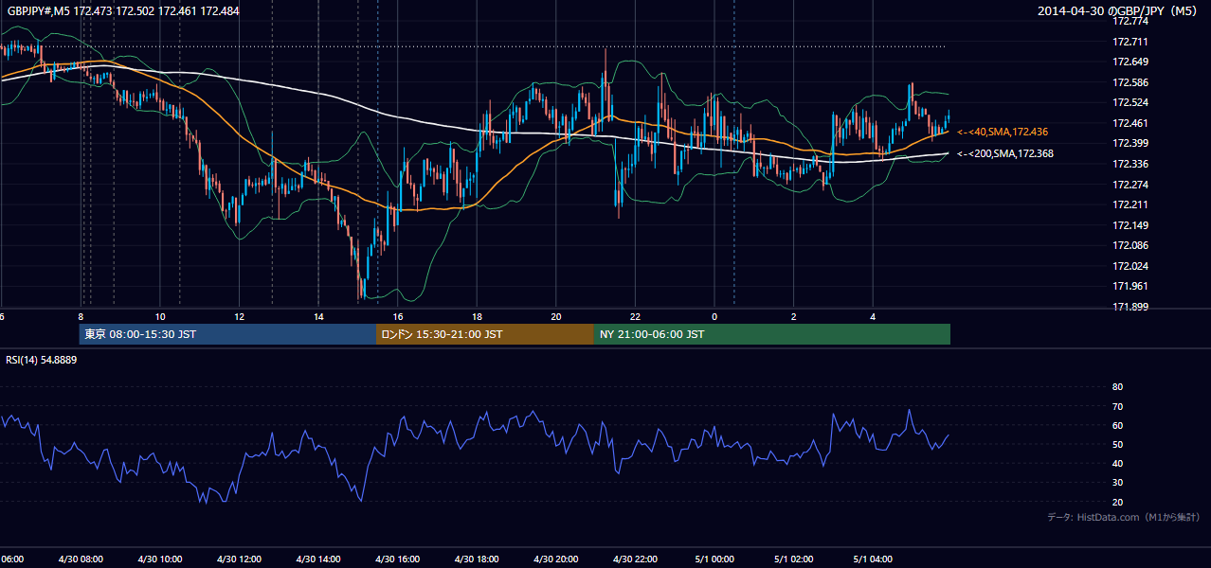
Task: Click RSI scale value 40
Action: 1117,464
